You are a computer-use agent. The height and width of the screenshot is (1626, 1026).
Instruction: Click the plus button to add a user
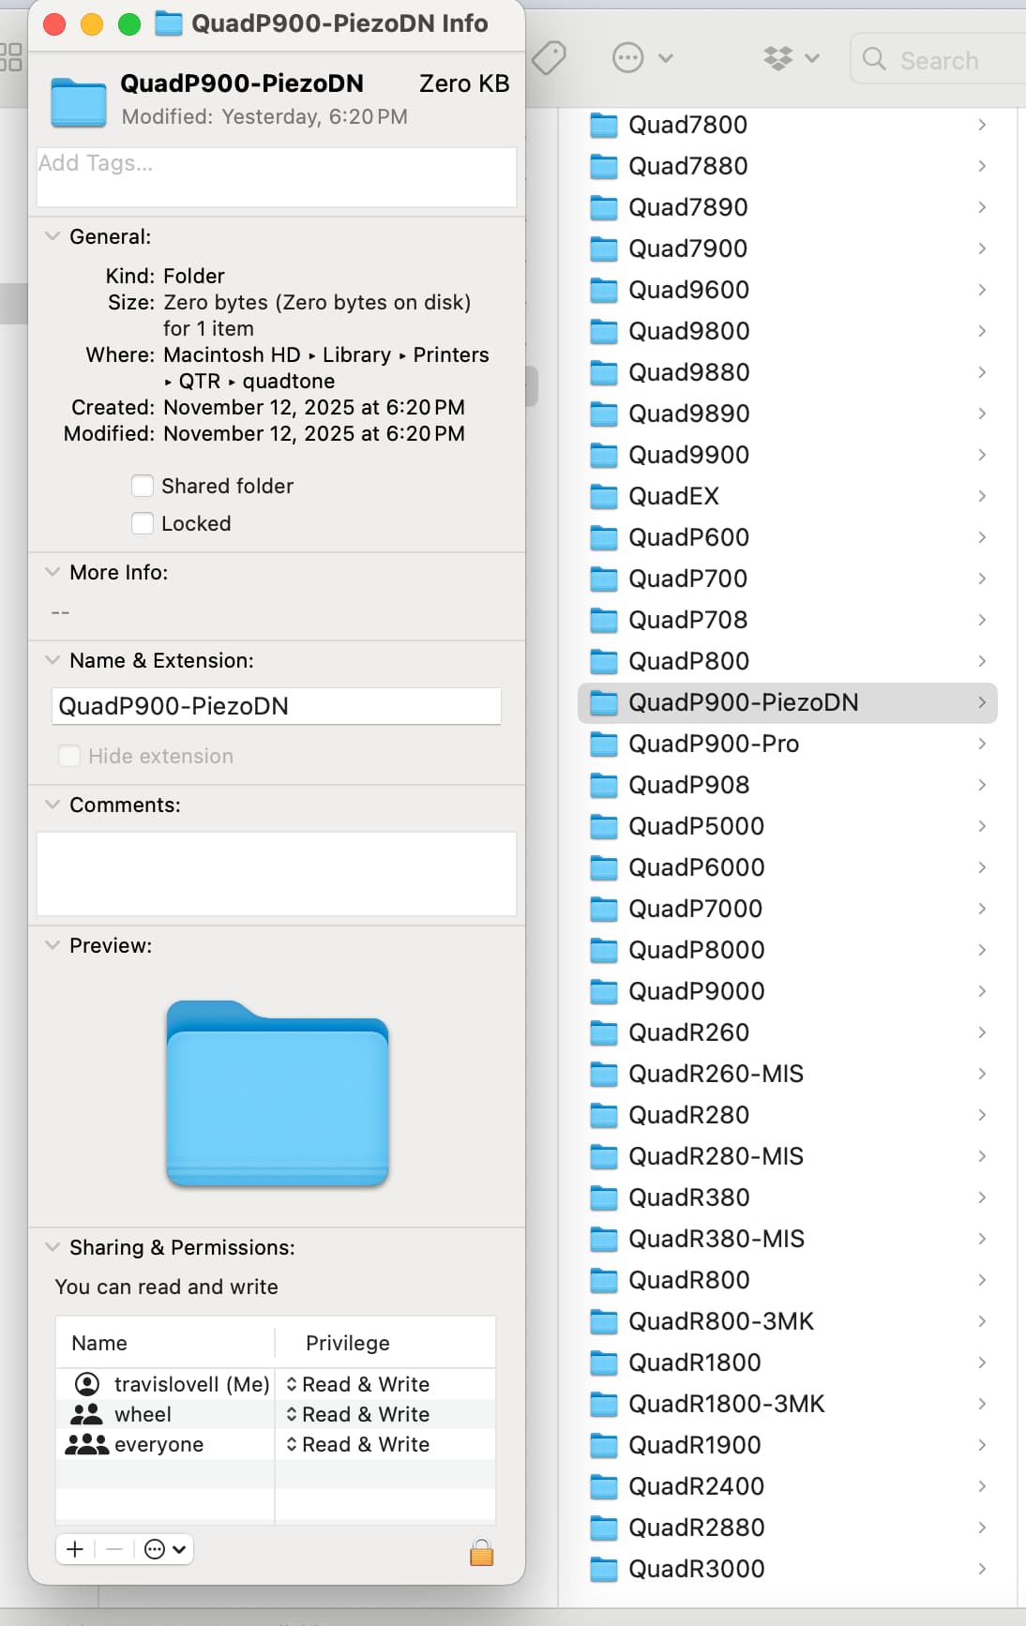click(76, 1549)
